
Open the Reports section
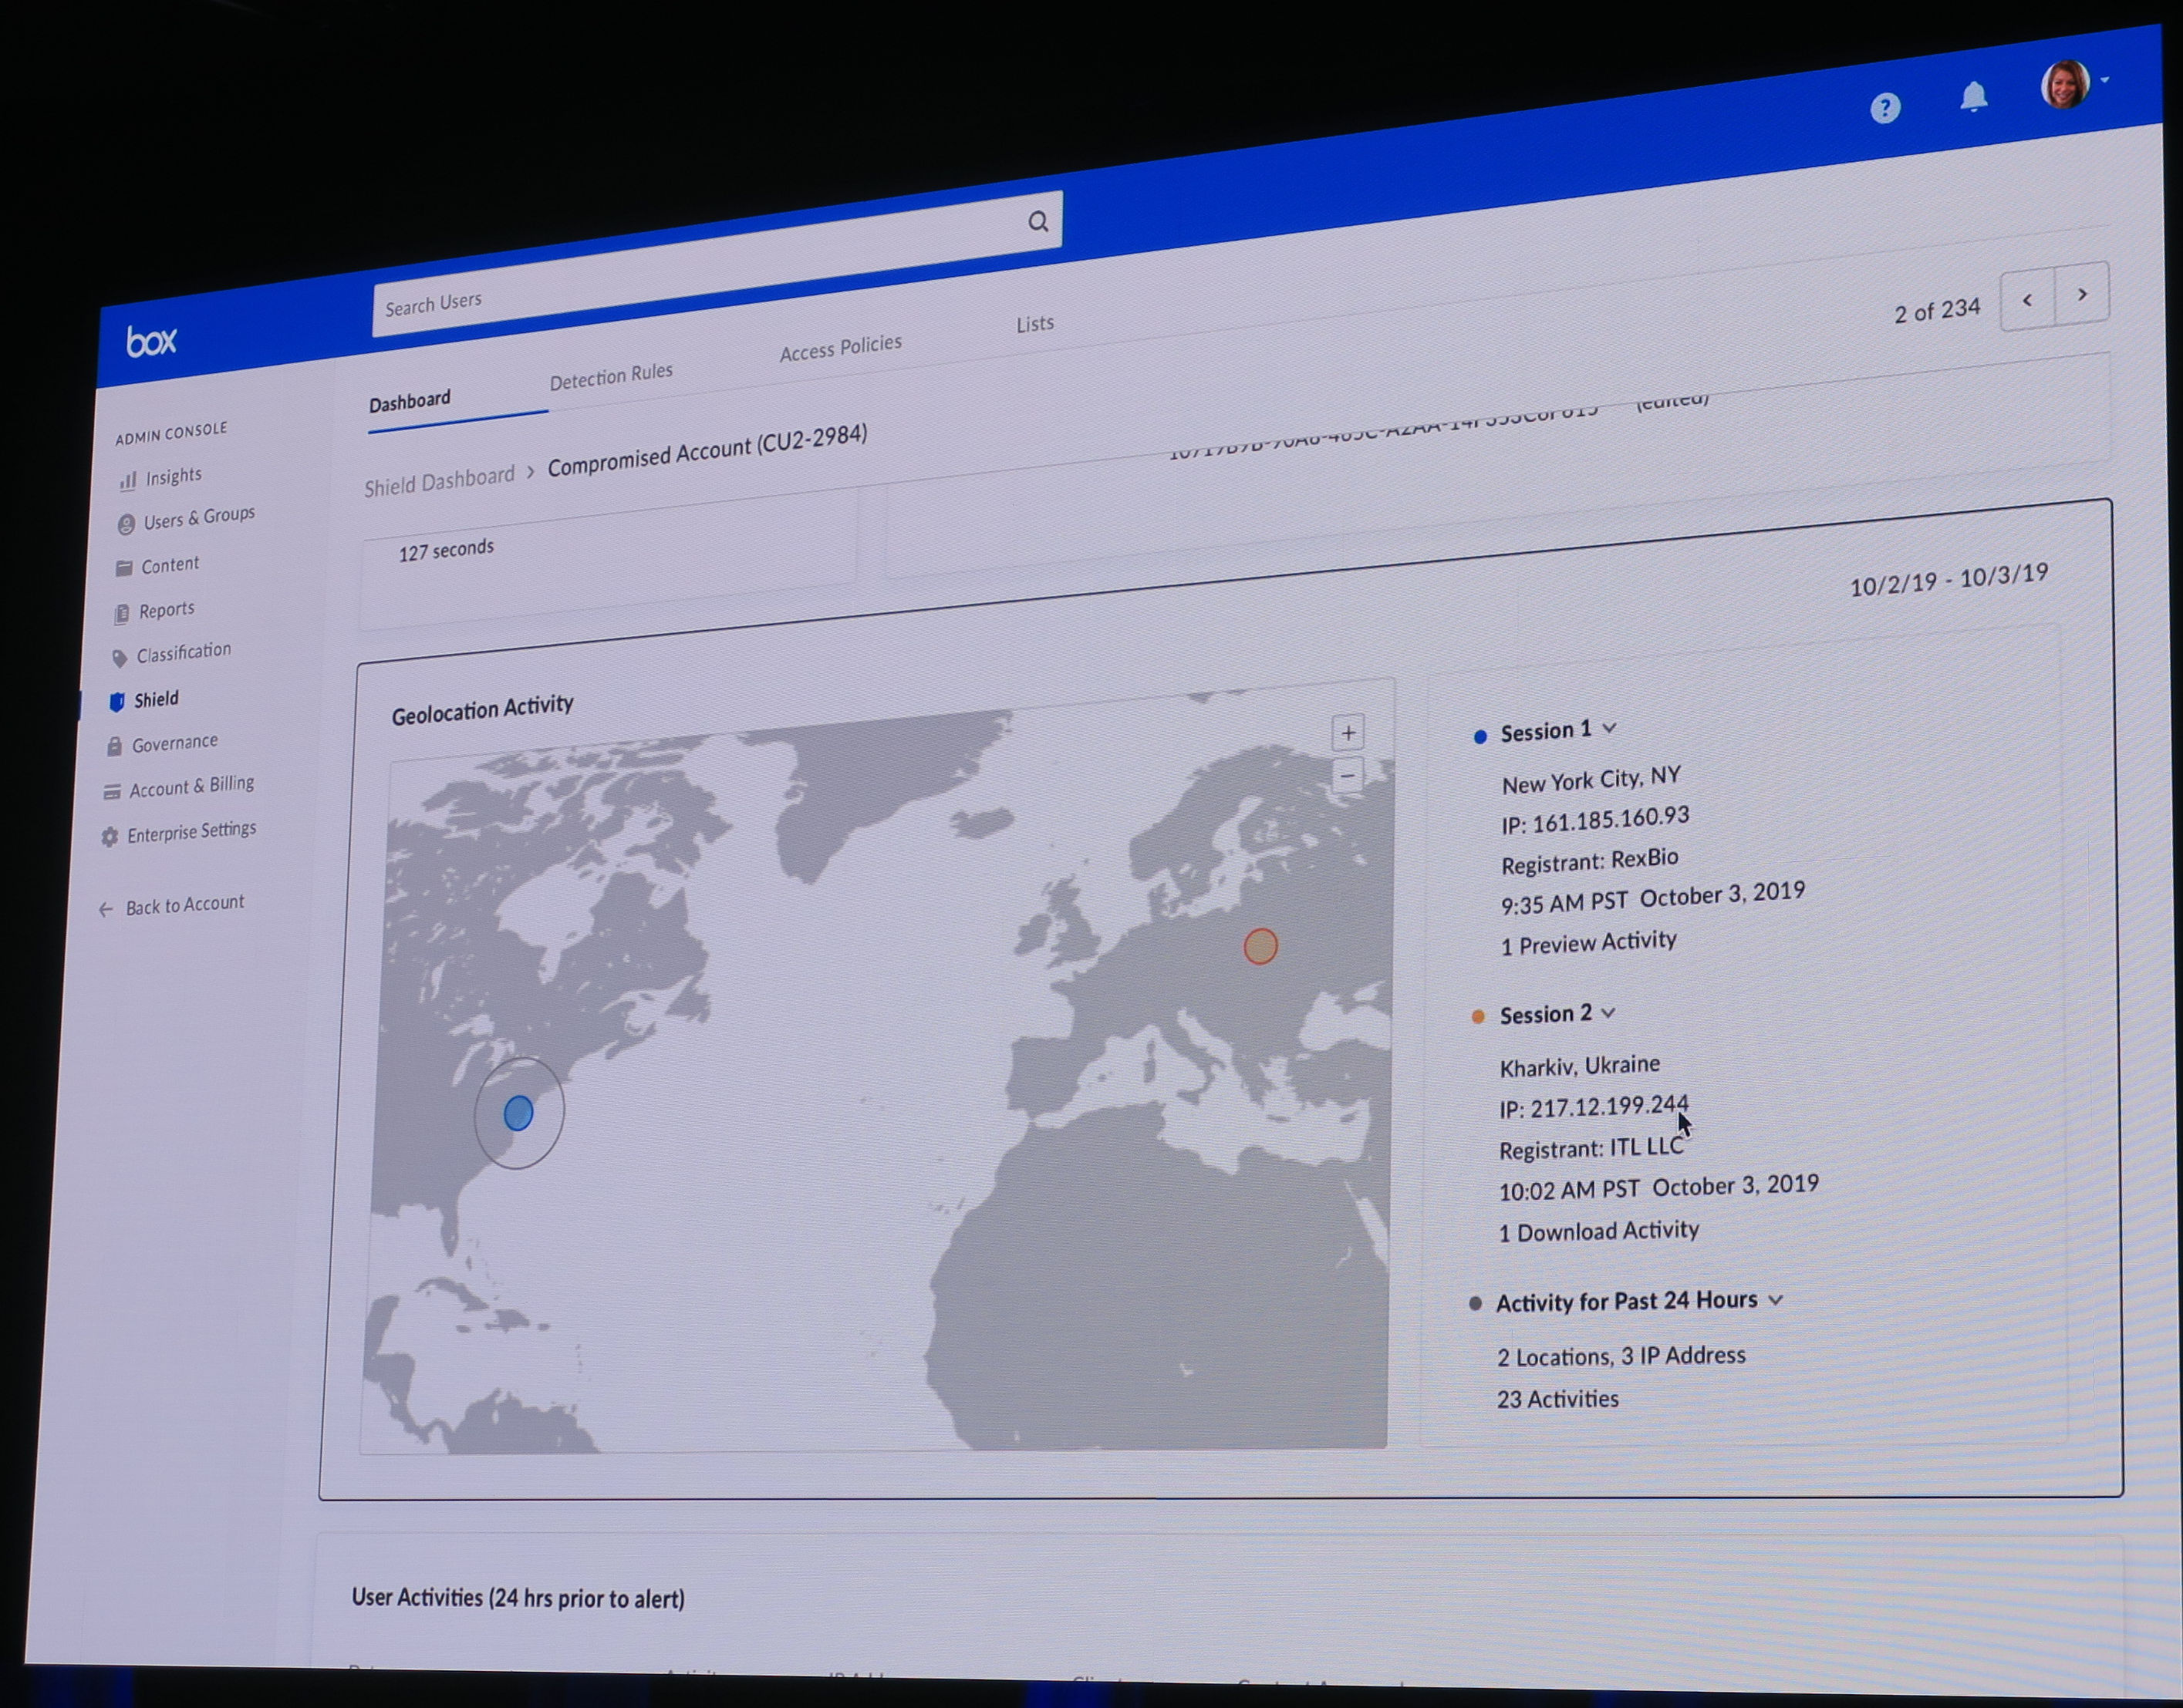[x=167, y=610]
